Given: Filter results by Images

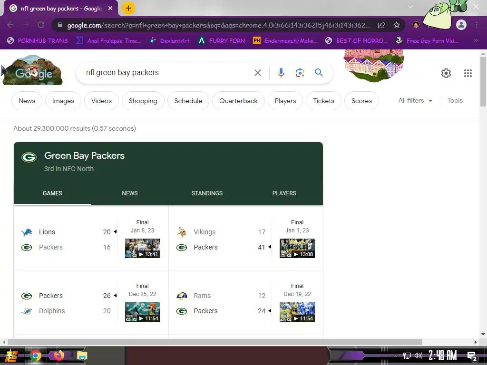Looking at the screenshot, I should [x=63, y=101].
